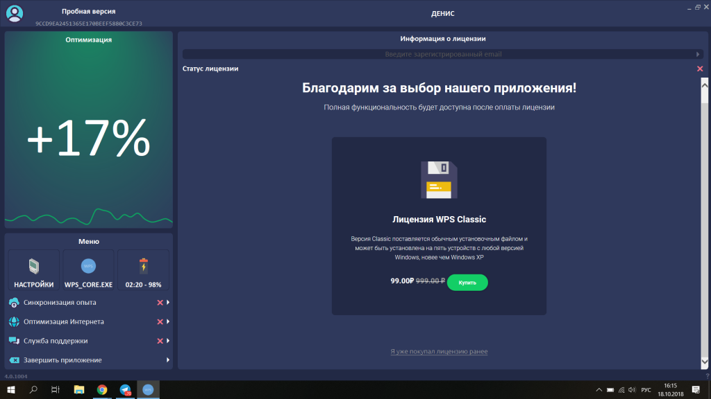Open Telegram from the taskbar
This screenshot has width=711, height=399.
[125, 390]
